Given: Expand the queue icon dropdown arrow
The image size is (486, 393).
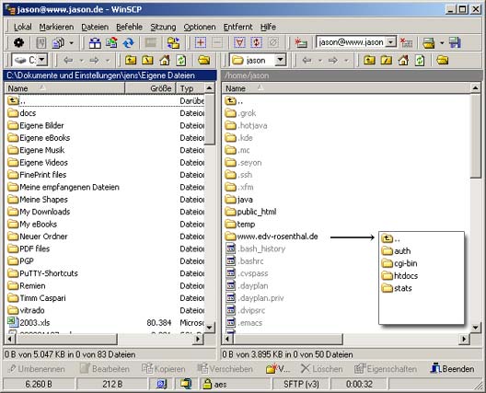Looking at the screenshot, I should pos(71,42).
